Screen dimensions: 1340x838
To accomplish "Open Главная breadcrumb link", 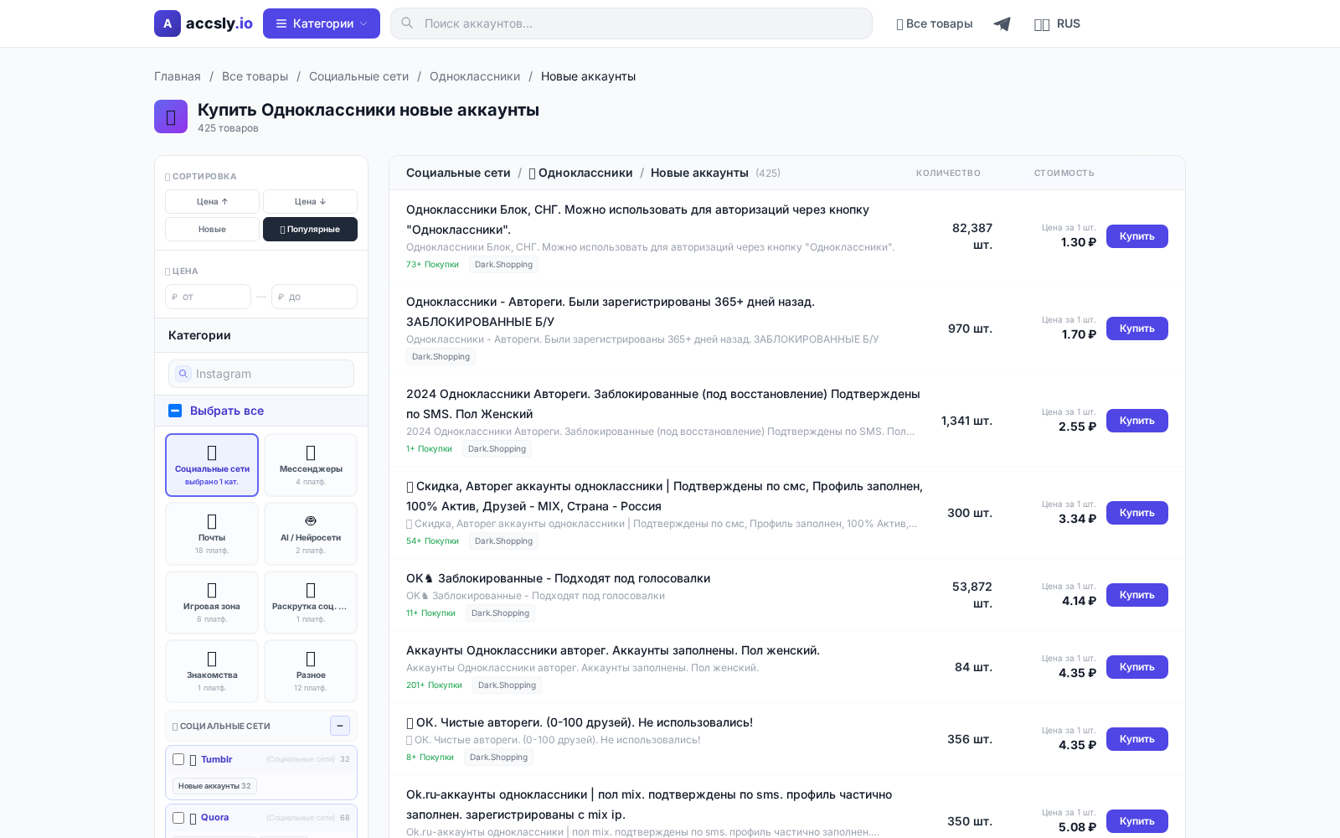I will coord(178,76).
